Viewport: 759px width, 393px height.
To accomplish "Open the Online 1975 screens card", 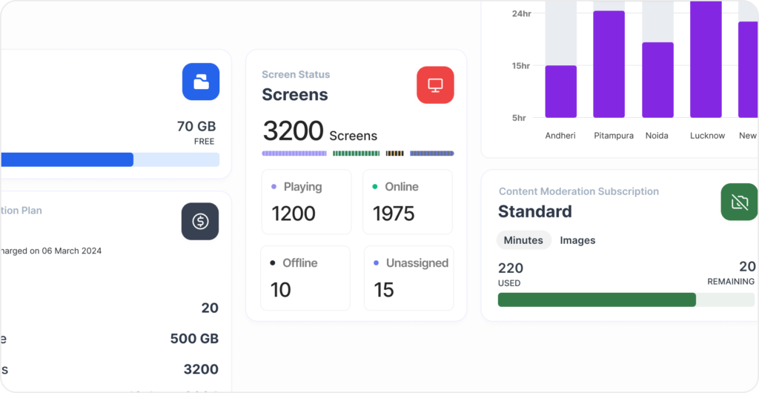I will [x=407, y=202].
